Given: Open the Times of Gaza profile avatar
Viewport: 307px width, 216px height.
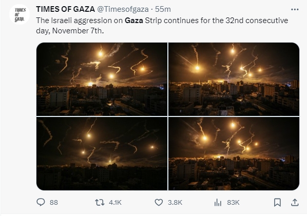Looking at the screenshot, I should click(20, 14).
